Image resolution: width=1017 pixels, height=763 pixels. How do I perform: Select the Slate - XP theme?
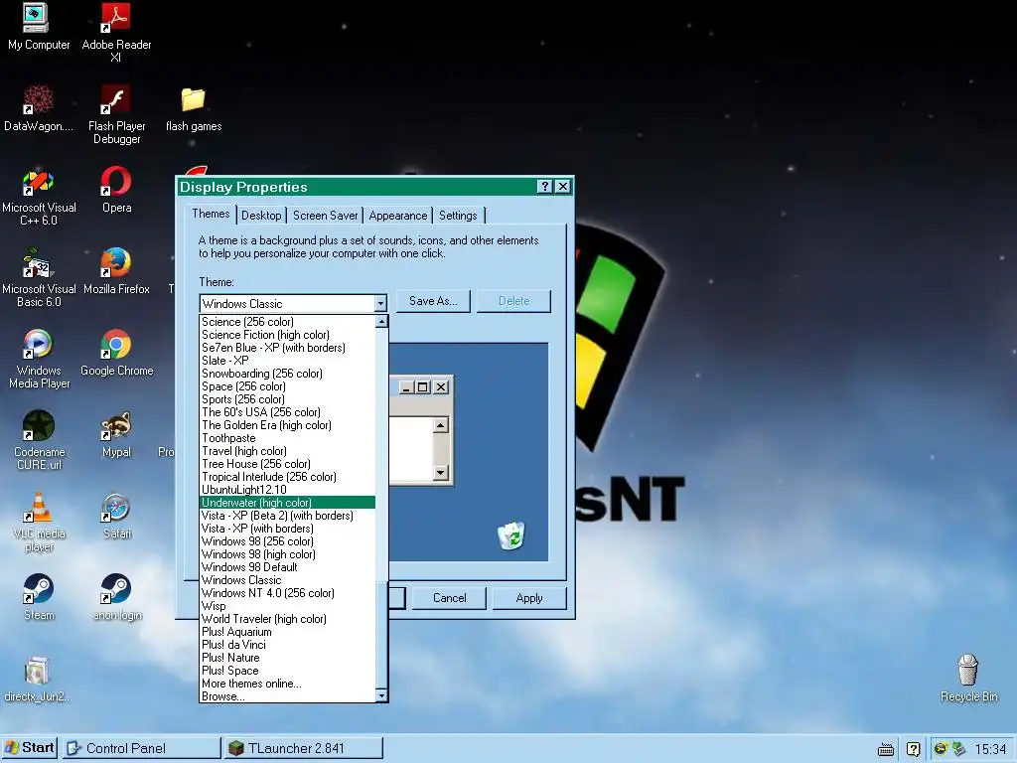click(x=287, y=361)
